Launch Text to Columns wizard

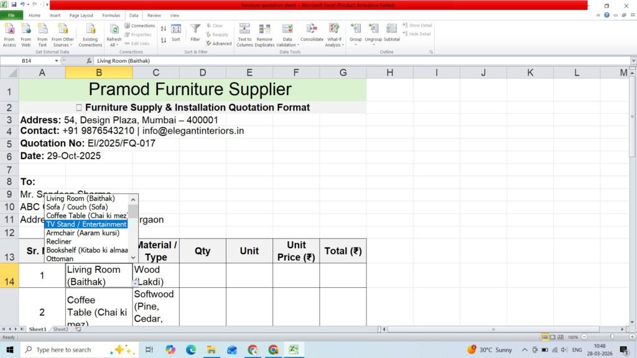click(244, 35)
